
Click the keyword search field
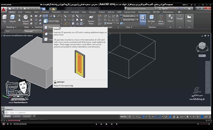pos(140,9)
